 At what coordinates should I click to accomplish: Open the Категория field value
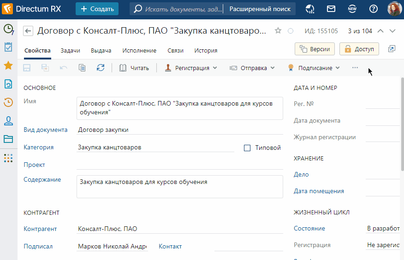coord(155,148)
